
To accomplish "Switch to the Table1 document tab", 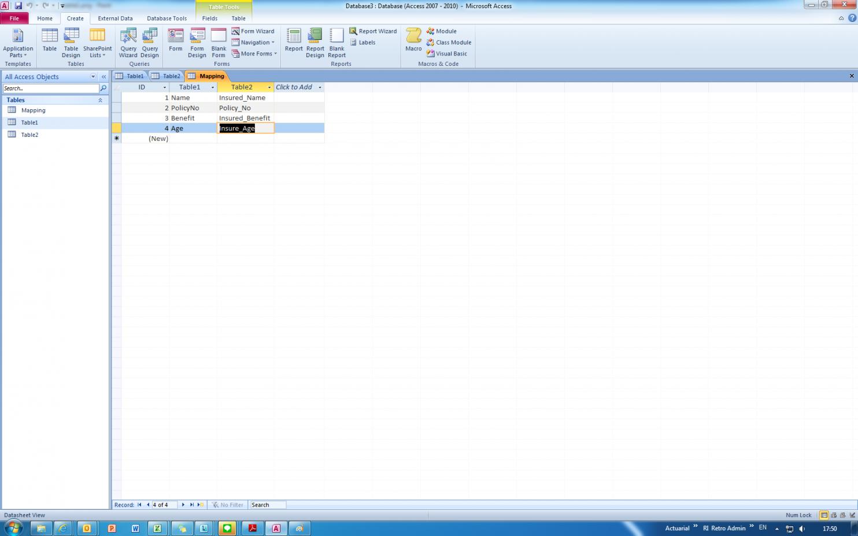I will (x=130, y=76).
